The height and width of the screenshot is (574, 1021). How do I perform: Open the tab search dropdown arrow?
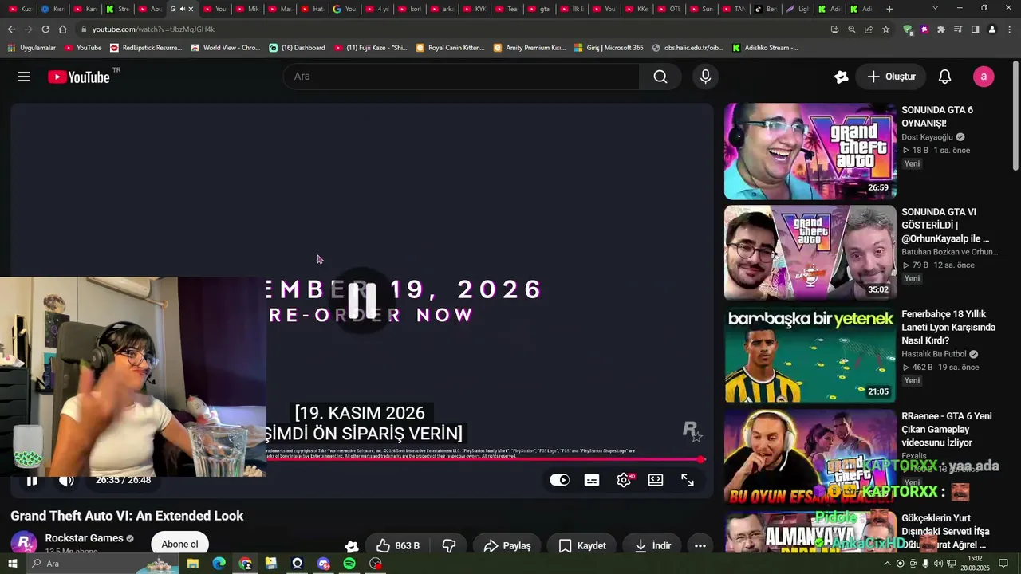(936, 9)
